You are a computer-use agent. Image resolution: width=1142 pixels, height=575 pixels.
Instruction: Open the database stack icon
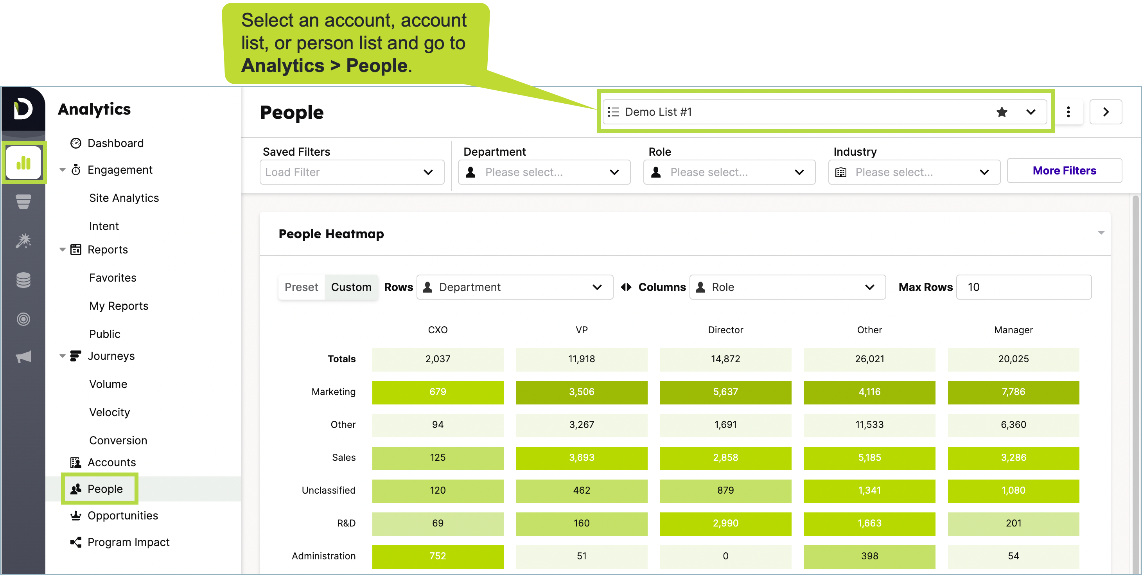(23, 280)
